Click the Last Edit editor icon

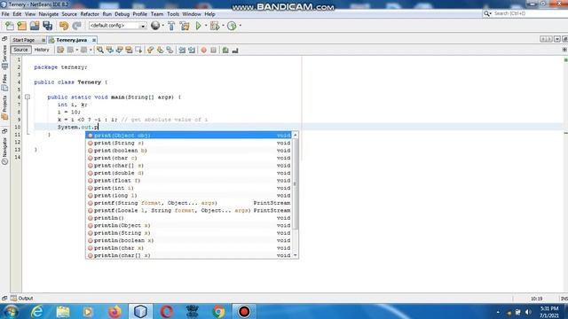click(x=60, y=50)
